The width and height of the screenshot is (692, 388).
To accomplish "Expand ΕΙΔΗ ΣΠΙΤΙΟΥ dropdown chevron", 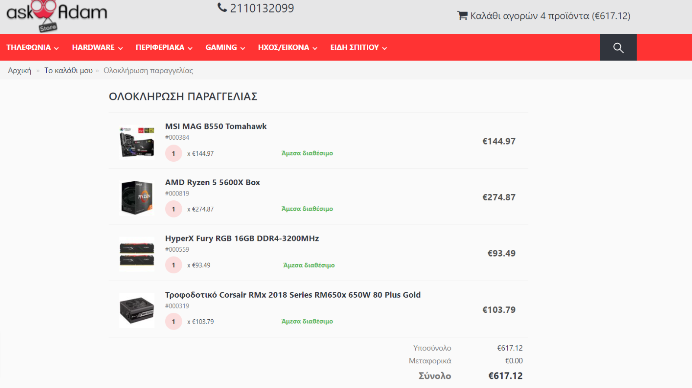I will pos(384,48).
